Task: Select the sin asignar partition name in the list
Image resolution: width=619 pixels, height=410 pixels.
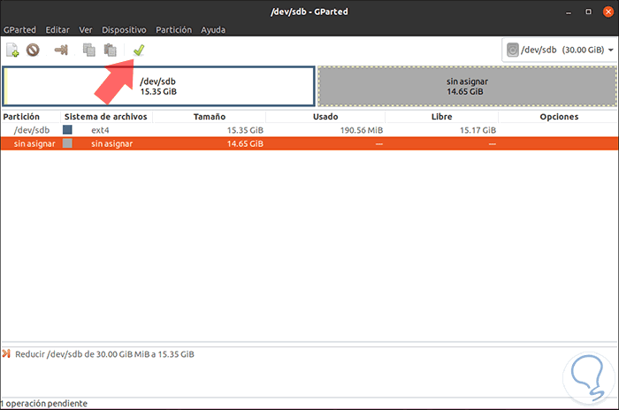Action: [x=34, y=143]
